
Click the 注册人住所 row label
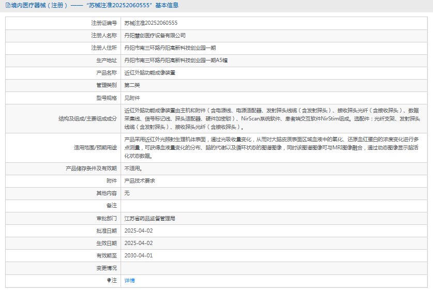click(x=104, y=48)
